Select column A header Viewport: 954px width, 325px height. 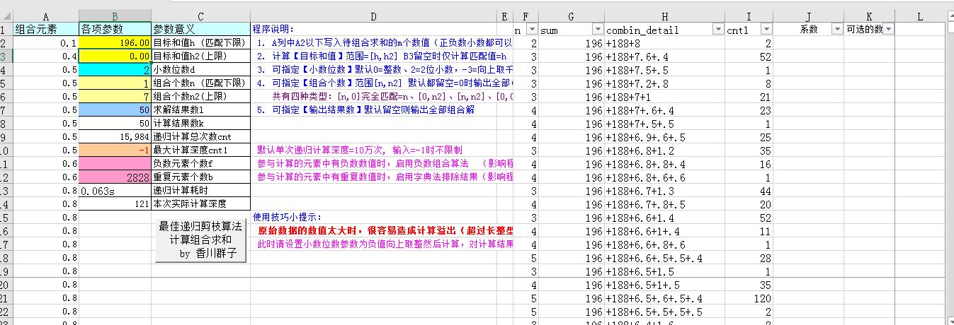coord(46,16)
